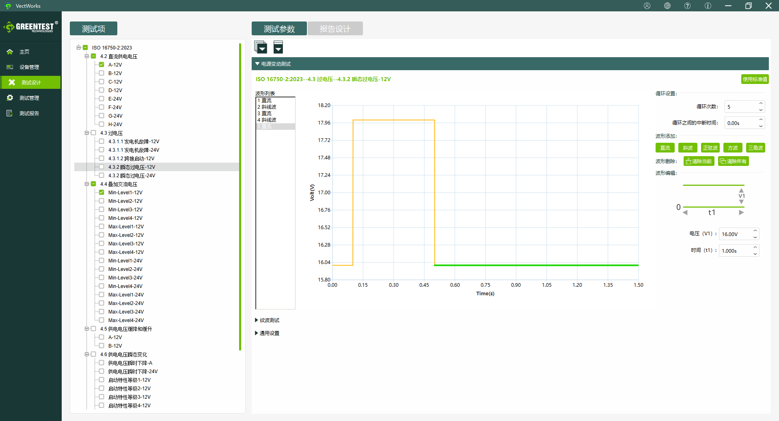The height and width of the screenshot is (421, 779).
Task: Open 设备管理 from the sidebar
Action: pyautogui.click(x=29, y=67)
